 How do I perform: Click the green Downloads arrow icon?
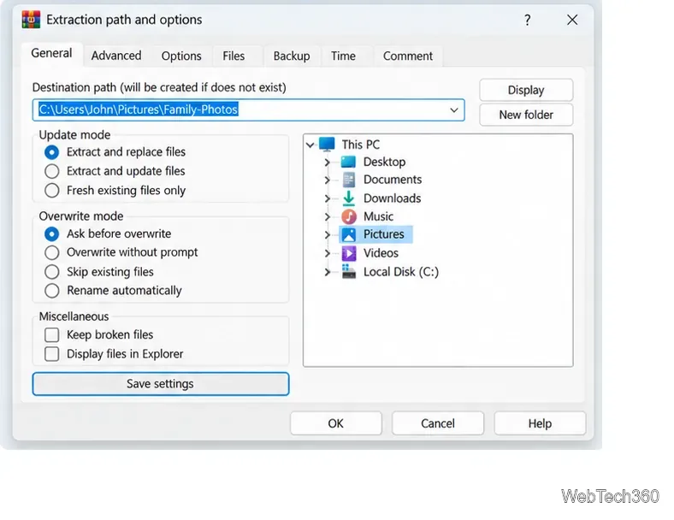coord(349,198)
